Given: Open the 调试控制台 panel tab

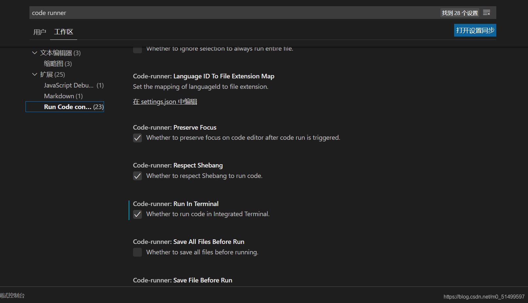Looking at the screenshot, I should coord(12,295).
